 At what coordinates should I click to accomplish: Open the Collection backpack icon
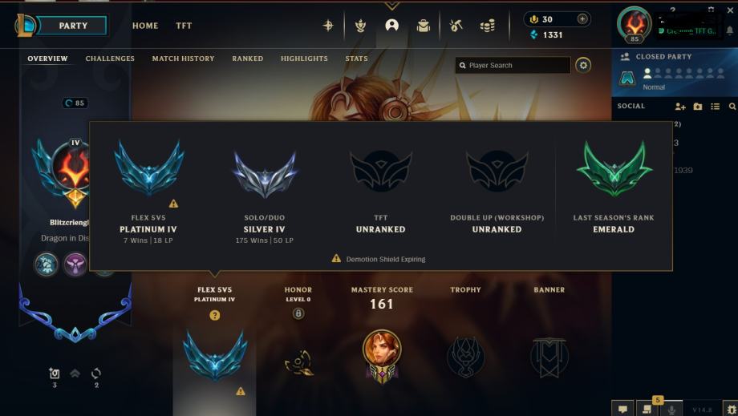coord(423,26)
